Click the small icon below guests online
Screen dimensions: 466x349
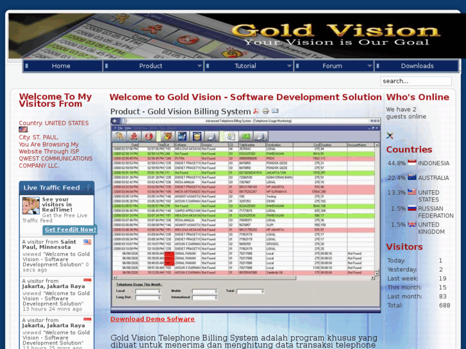390,136
